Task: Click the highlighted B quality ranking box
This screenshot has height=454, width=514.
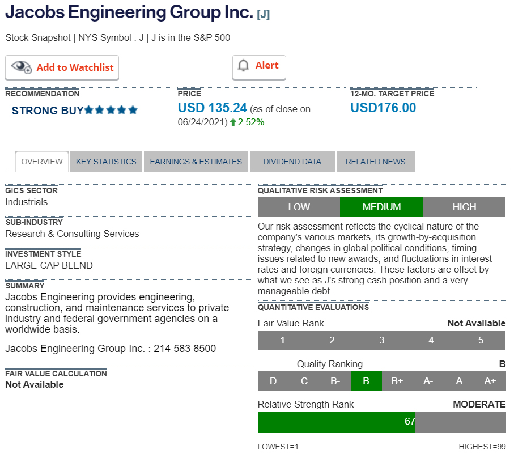Action: (366, 381)
